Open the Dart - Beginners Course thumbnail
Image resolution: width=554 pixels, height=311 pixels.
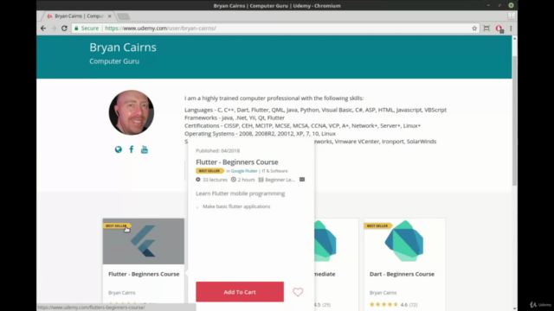404,241
